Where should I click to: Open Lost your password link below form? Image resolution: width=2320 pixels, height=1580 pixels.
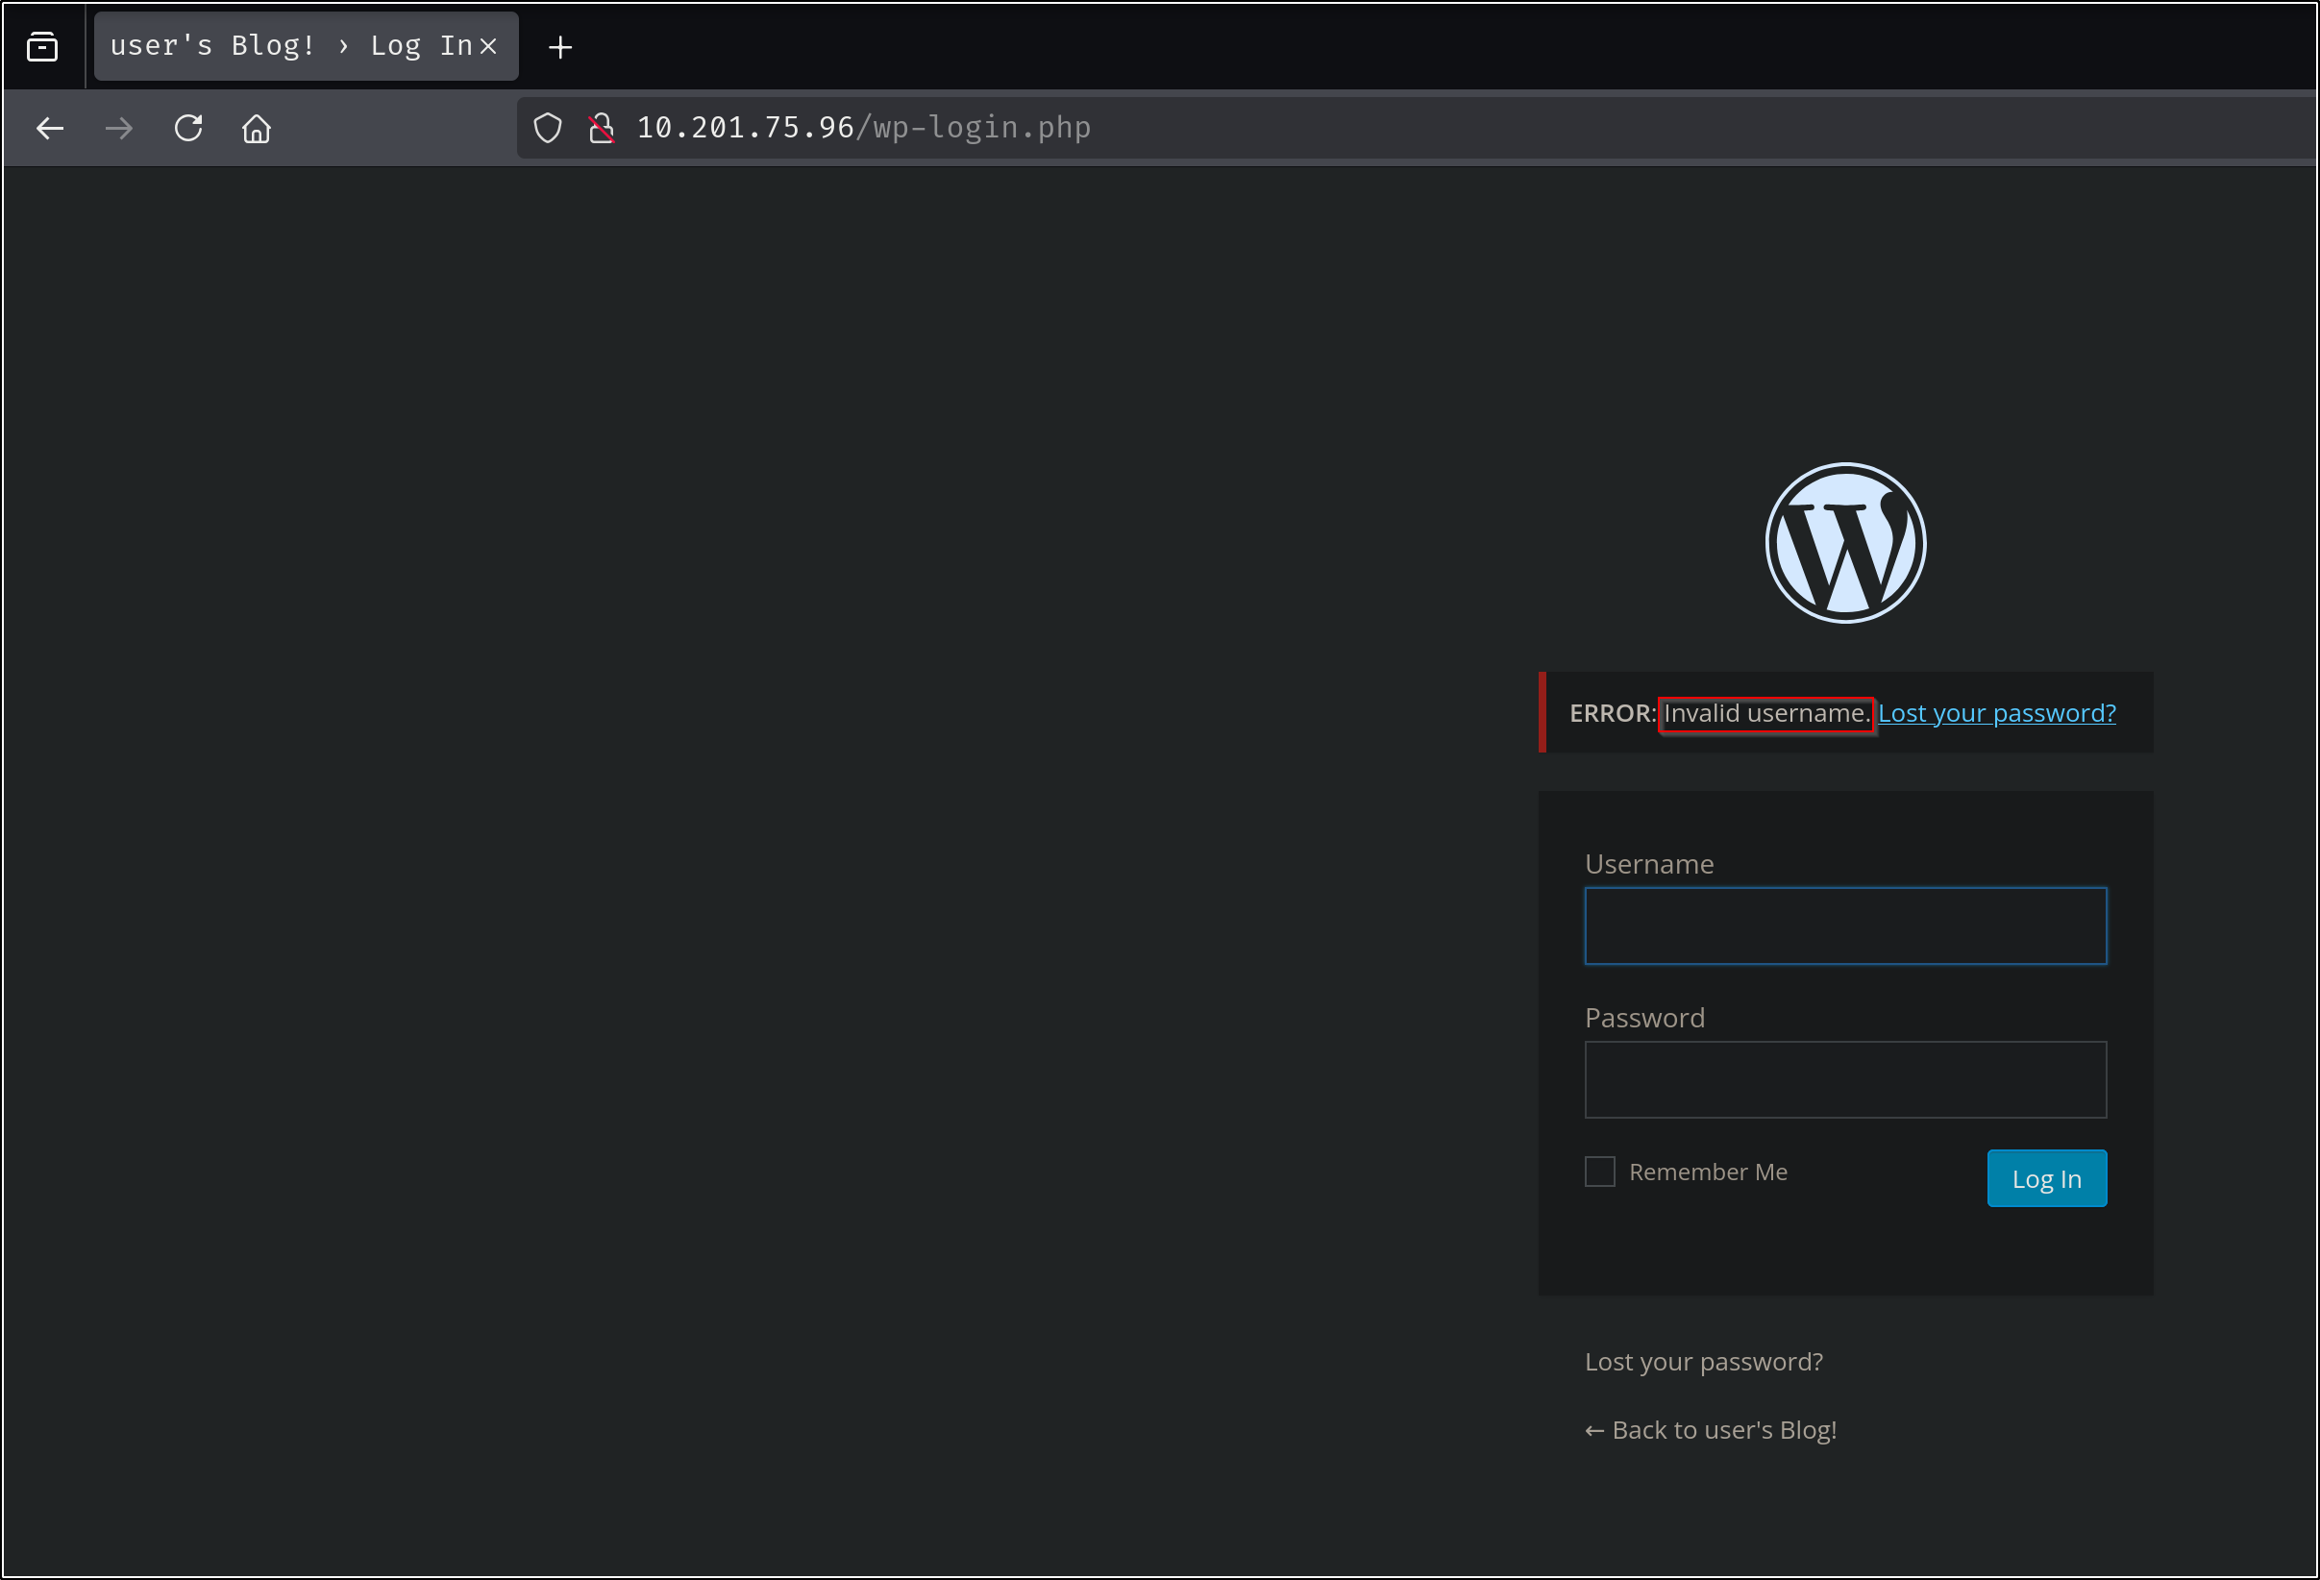pyautogui.click(x=1703, y=1362)
